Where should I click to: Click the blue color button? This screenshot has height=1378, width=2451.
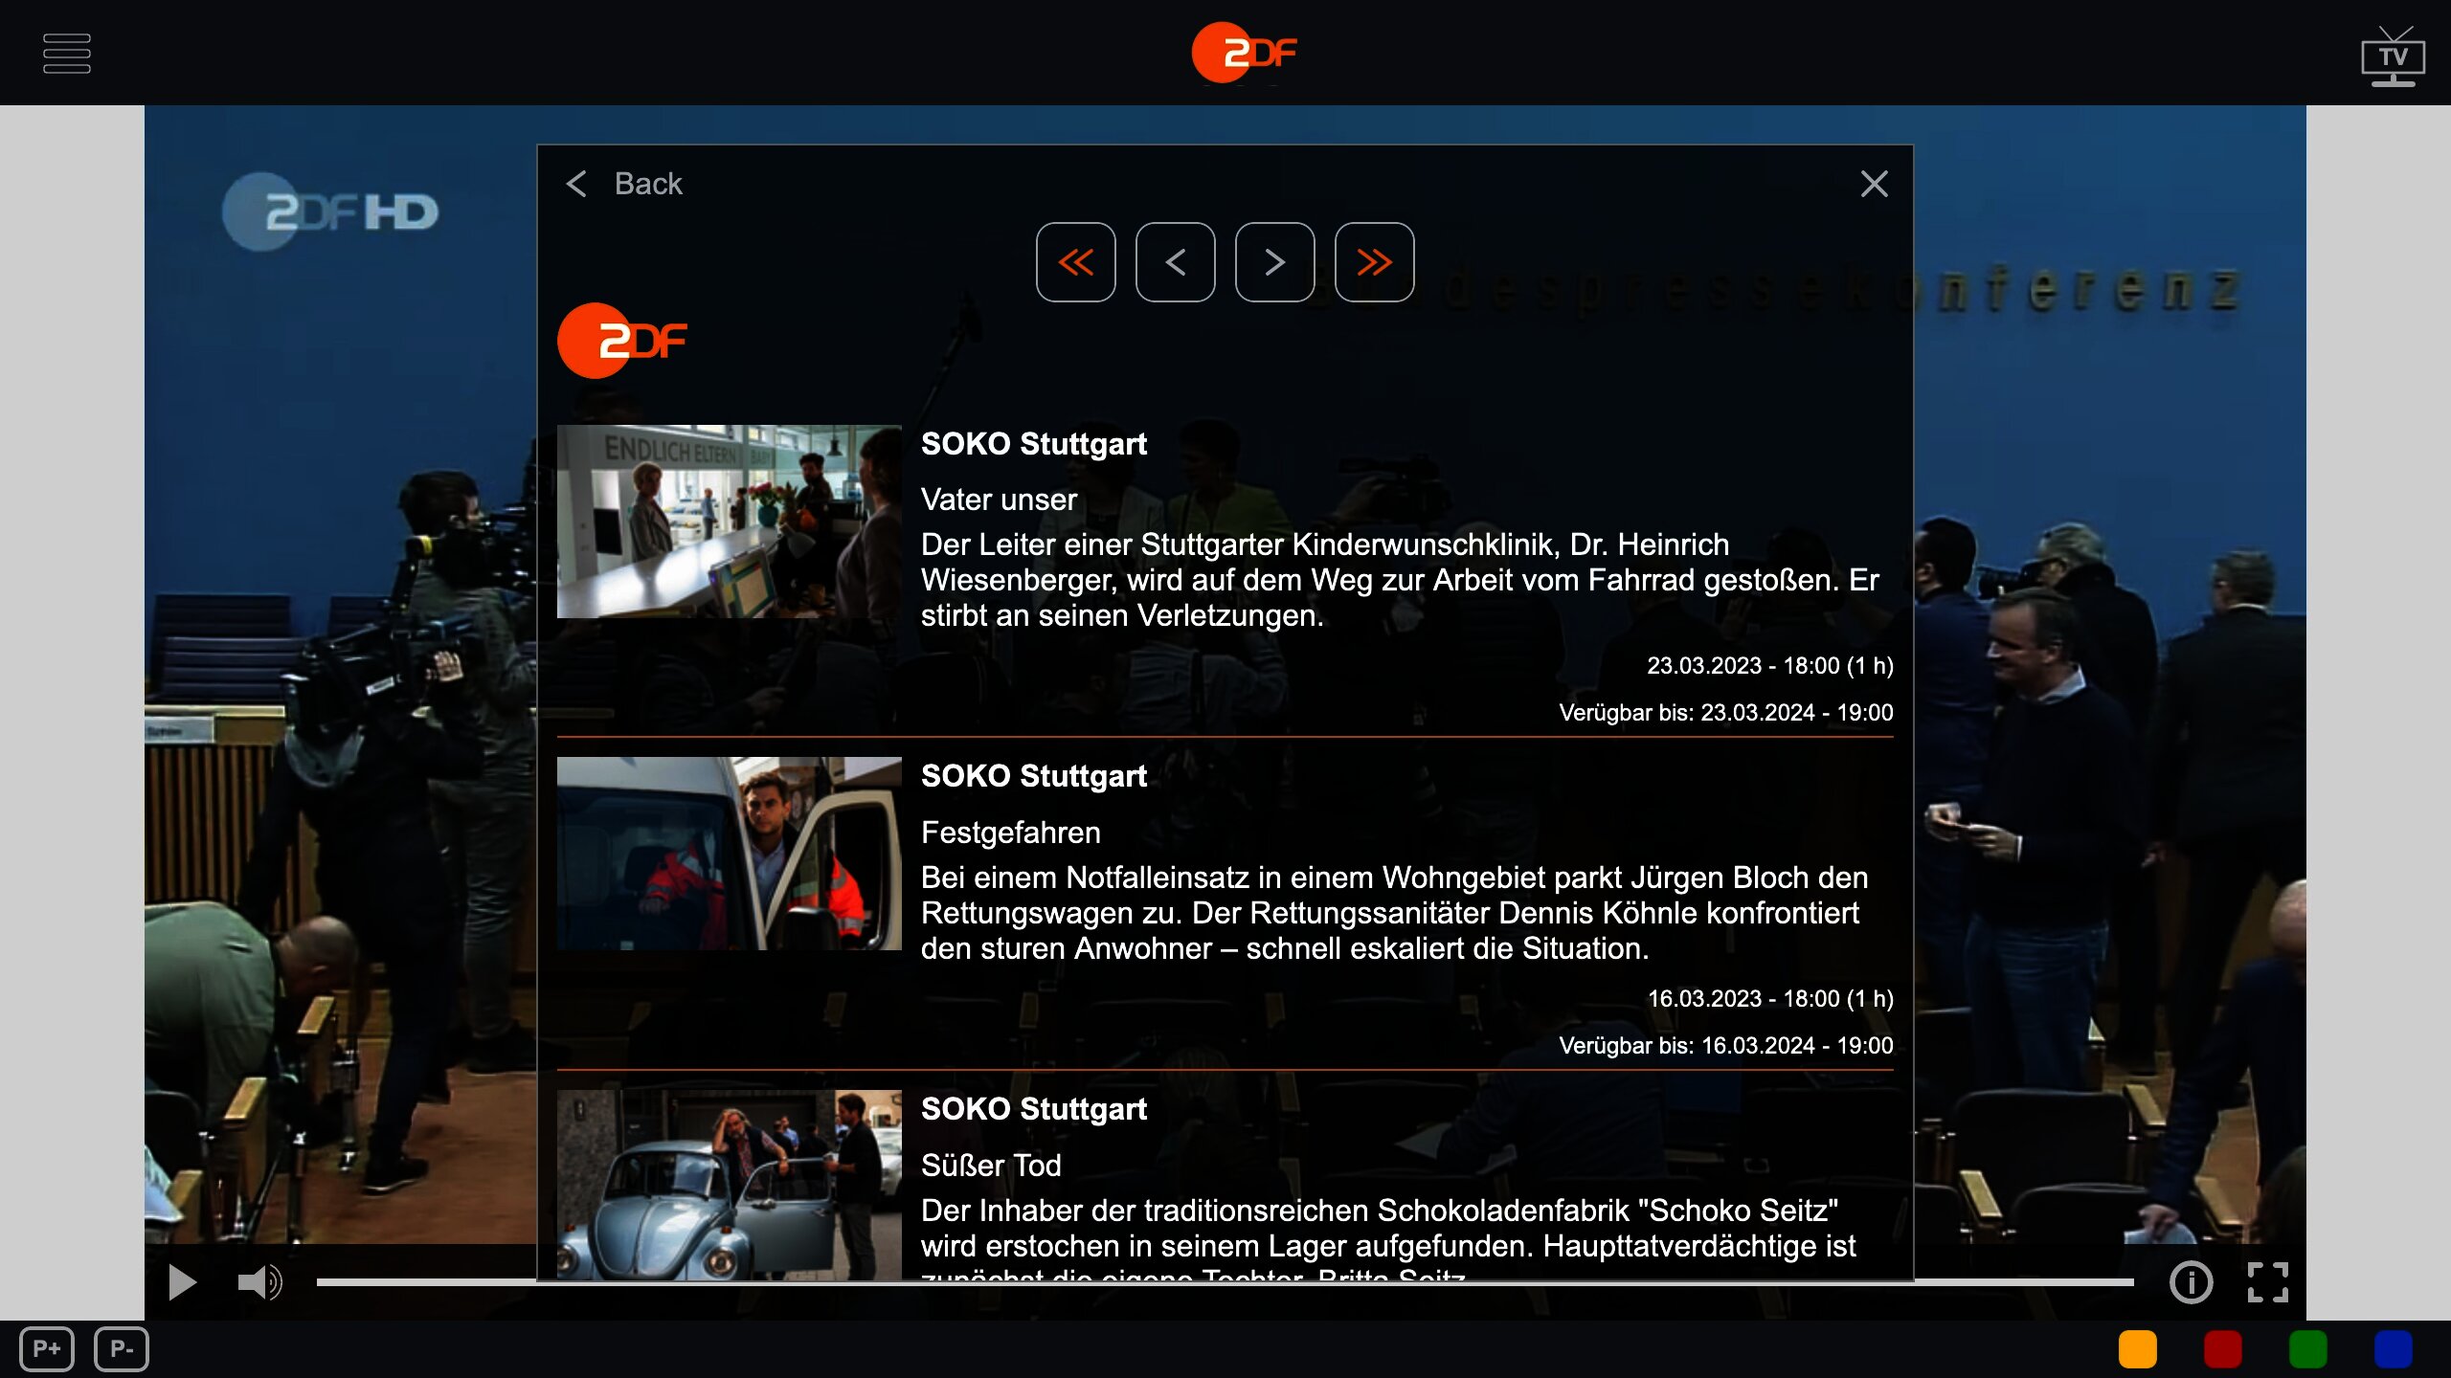[x=2393, y=1349]
